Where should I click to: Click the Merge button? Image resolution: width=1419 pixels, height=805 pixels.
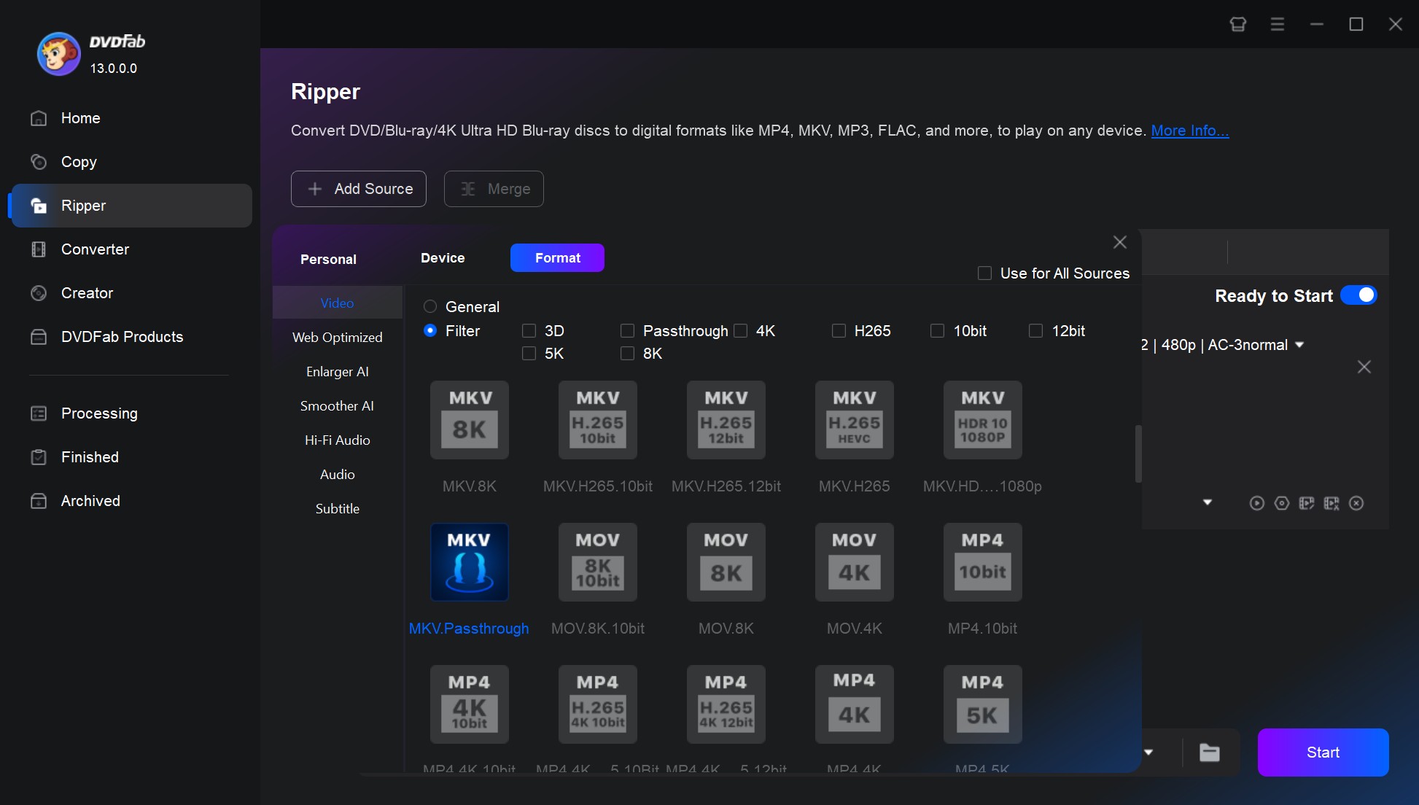point(494,189)
